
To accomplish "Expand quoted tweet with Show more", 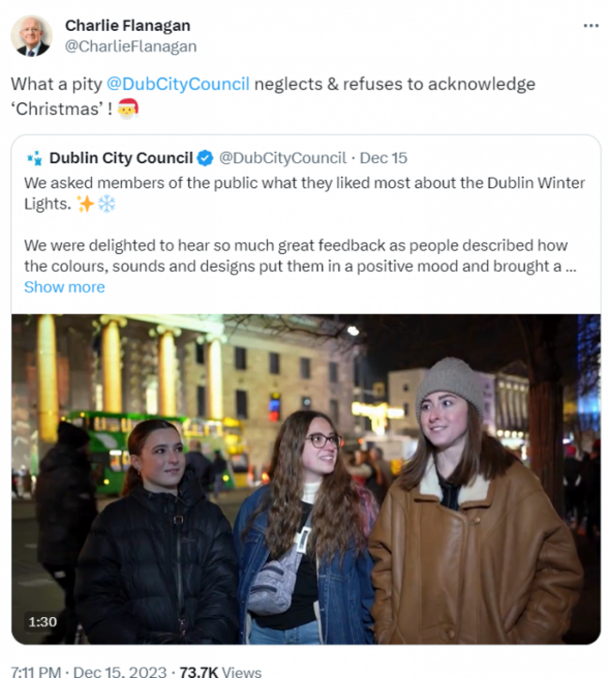I will coord(65,287).
